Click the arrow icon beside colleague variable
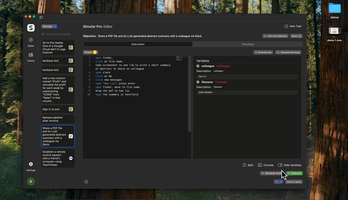Viewport: 348px width, 200px height. [x=198, y=66]
